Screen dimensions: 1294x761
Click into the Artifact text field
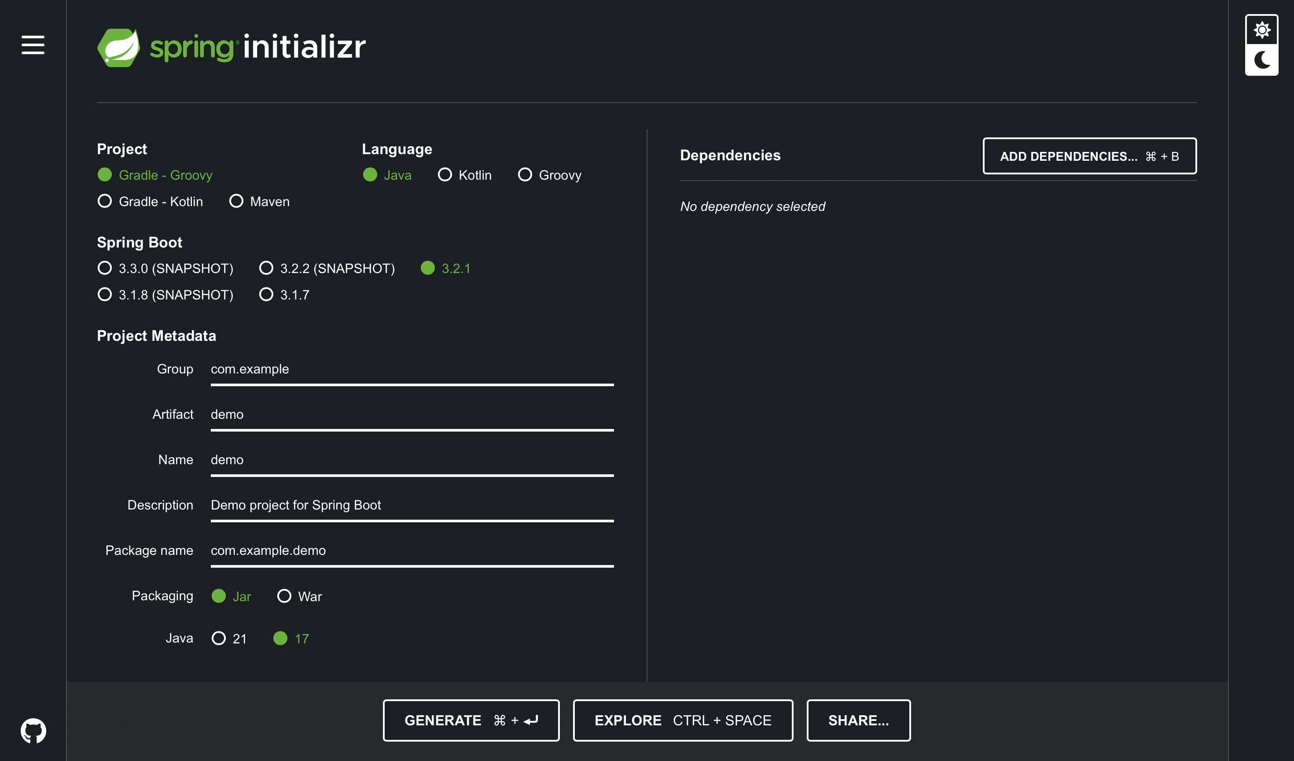[412, 414]
